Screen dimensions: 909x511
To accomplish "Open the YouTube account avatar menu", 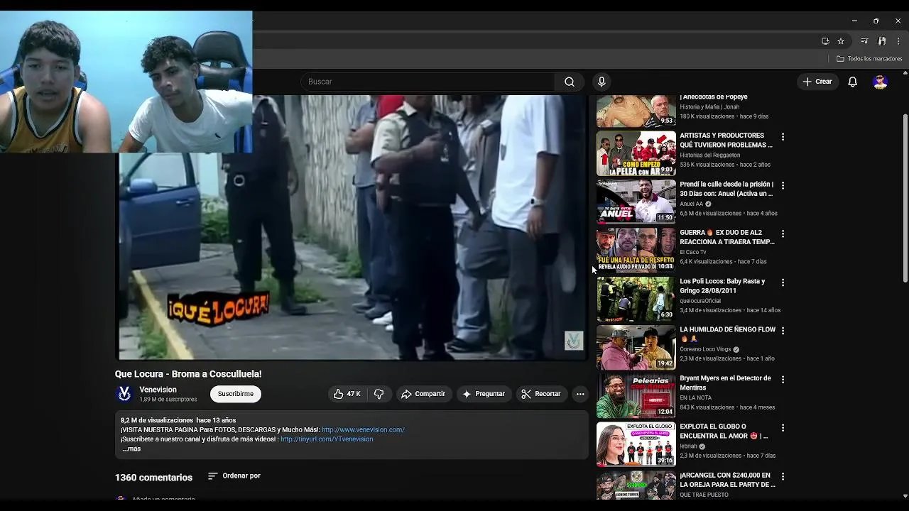I will 881,82.
